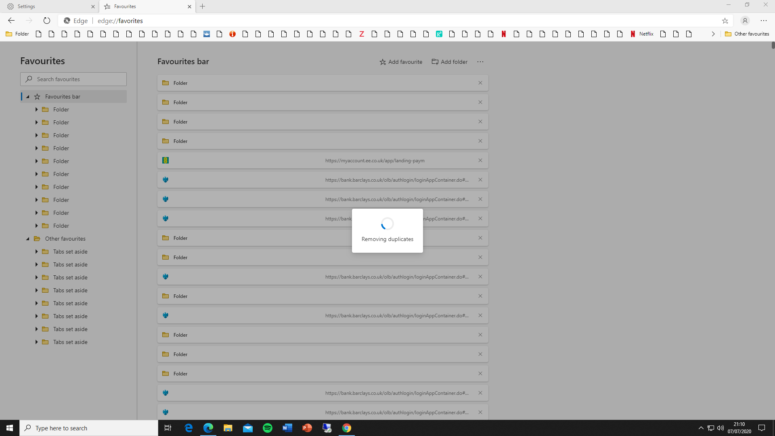Click the back navigation arrow
775x436 pixels.
(x=11, y=21)
